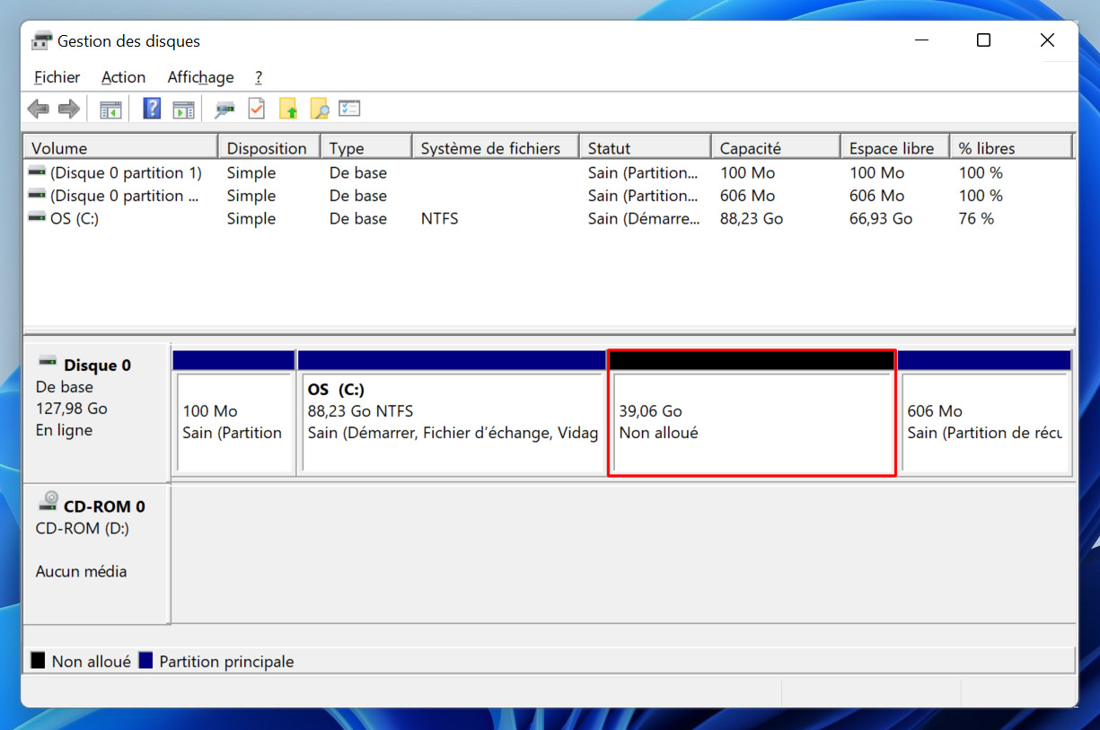Viewport: 1100px width, 730px height.
Task: Click the NTFS file system cell
Action: click(x=439, y=218)
